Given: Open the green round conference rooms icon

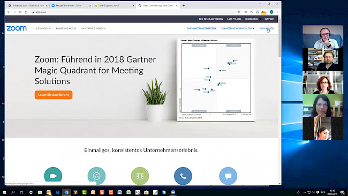Looking at the screenshot, I should (140, 176).
